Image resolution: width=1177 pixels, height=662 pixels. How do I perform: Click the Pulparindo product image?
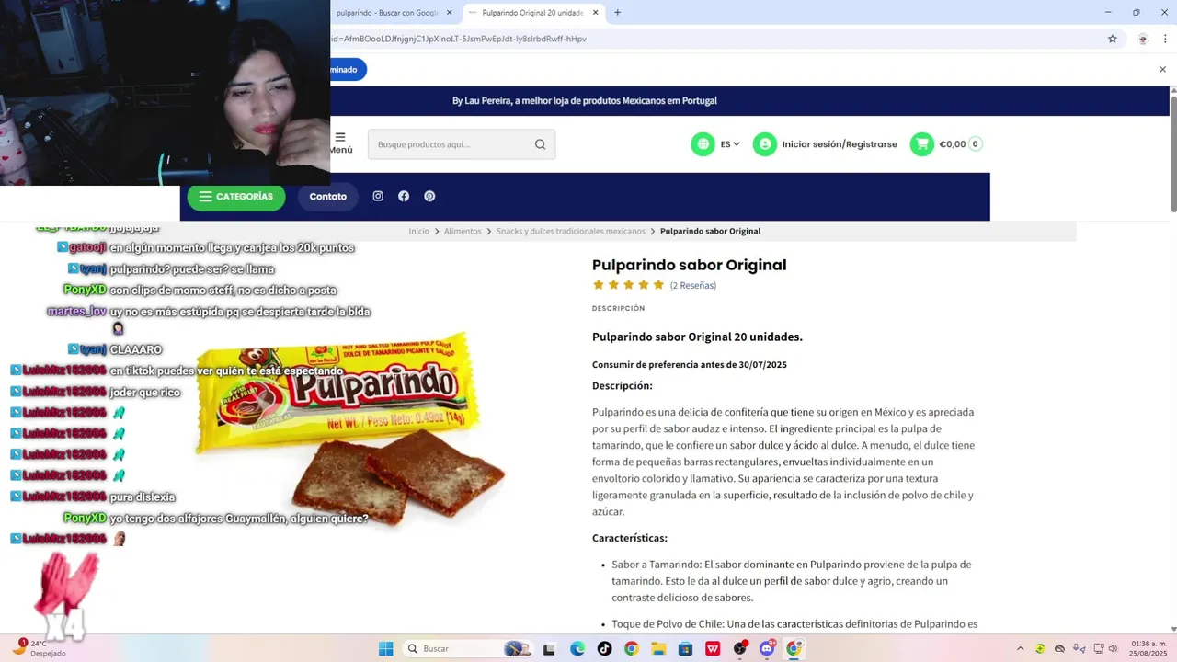point(349,428)
